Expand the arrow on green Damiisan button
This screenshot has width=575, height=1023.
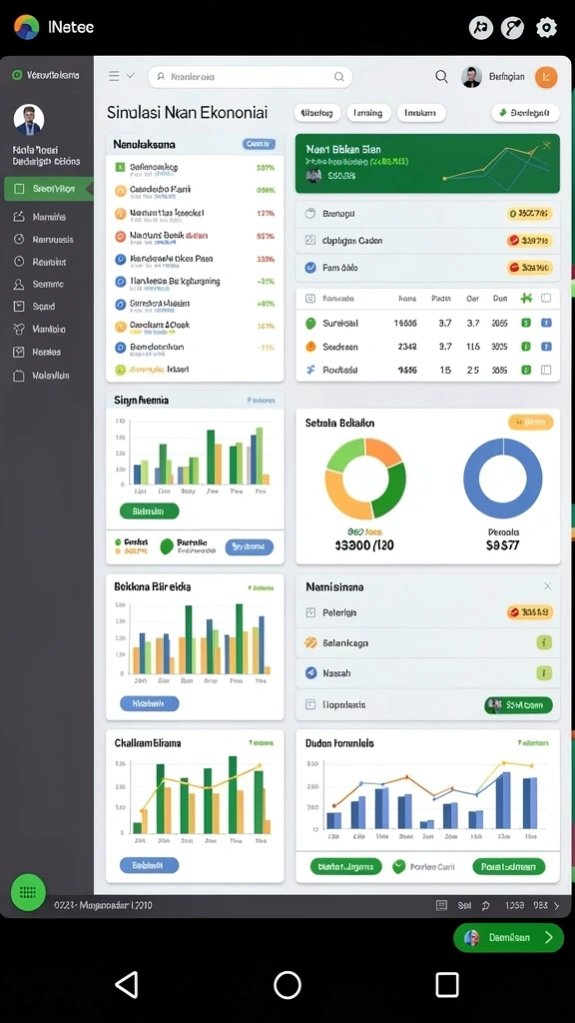pos(549,937)
